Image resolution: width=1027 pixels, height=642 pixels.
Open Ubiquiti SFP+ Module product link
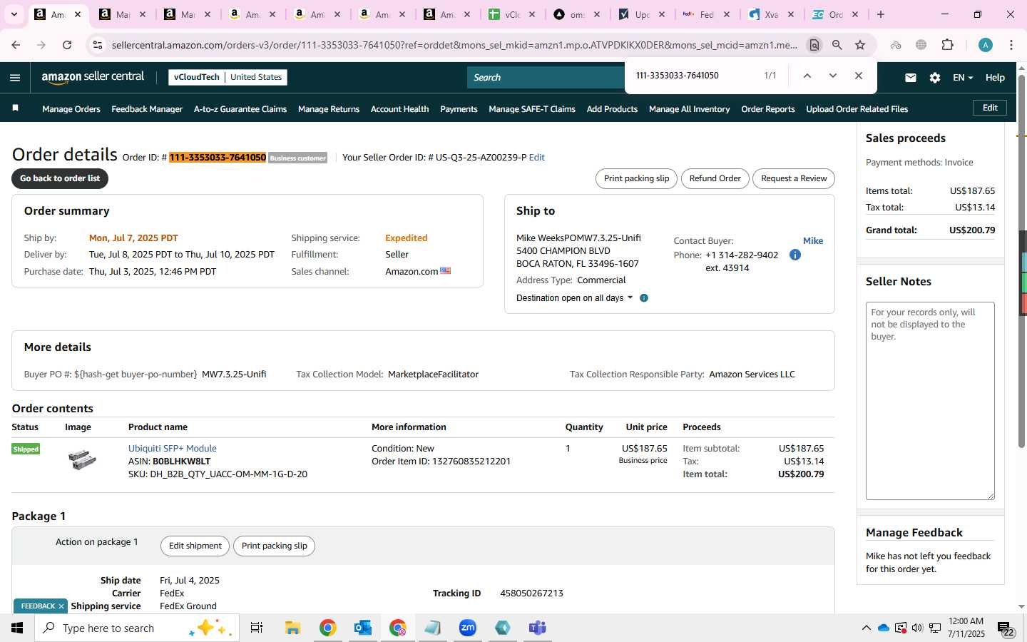coord(173,449)
